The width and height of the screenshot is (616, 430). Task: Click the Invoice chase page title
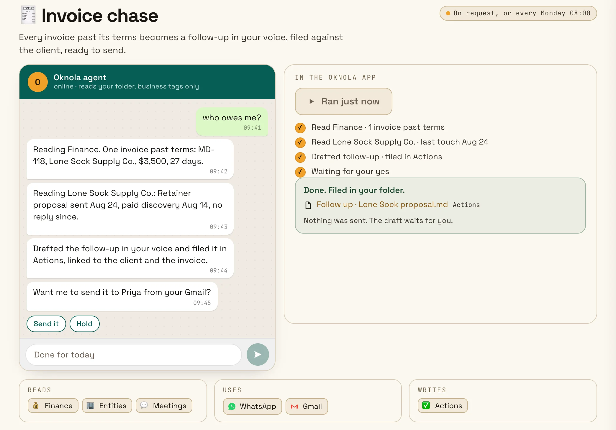click(100, 15)
